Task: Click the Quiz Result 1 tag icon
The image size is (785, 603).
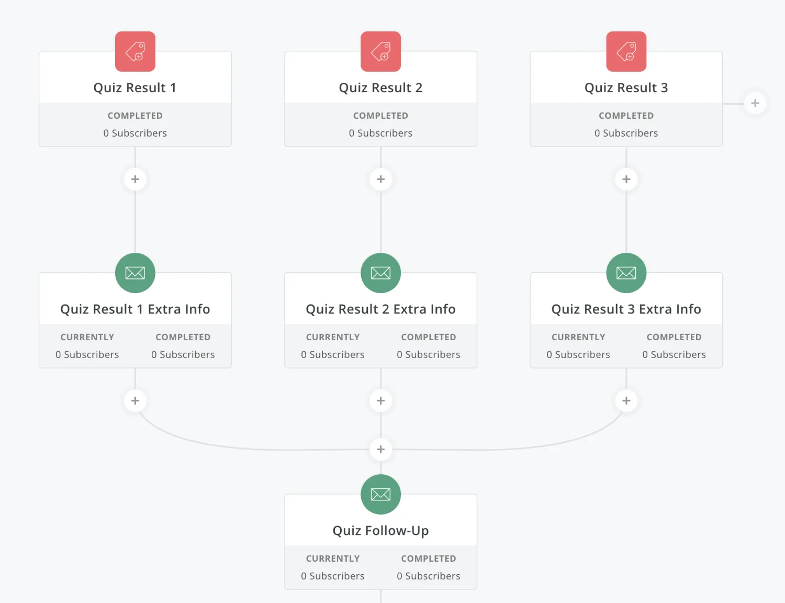Action: click(135, 51)
